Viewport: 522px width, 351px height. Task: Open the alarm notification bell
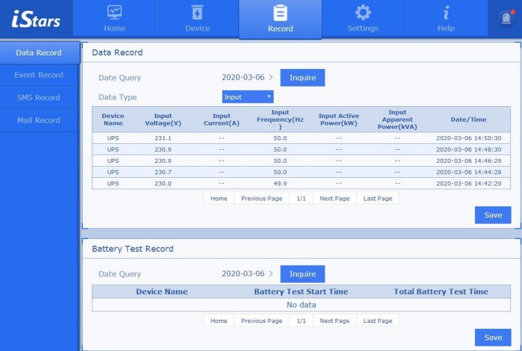click(x=506, y=19)
